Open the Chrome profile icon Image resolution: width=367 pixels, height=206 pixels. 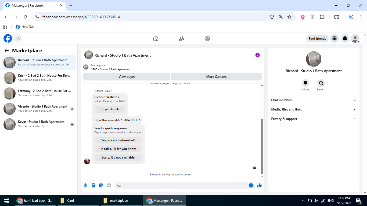tap(351, 17)
